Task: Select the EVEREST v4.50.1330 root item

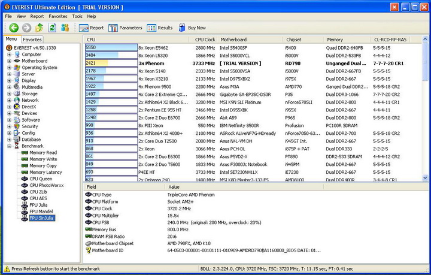Action: pos(35,48)
